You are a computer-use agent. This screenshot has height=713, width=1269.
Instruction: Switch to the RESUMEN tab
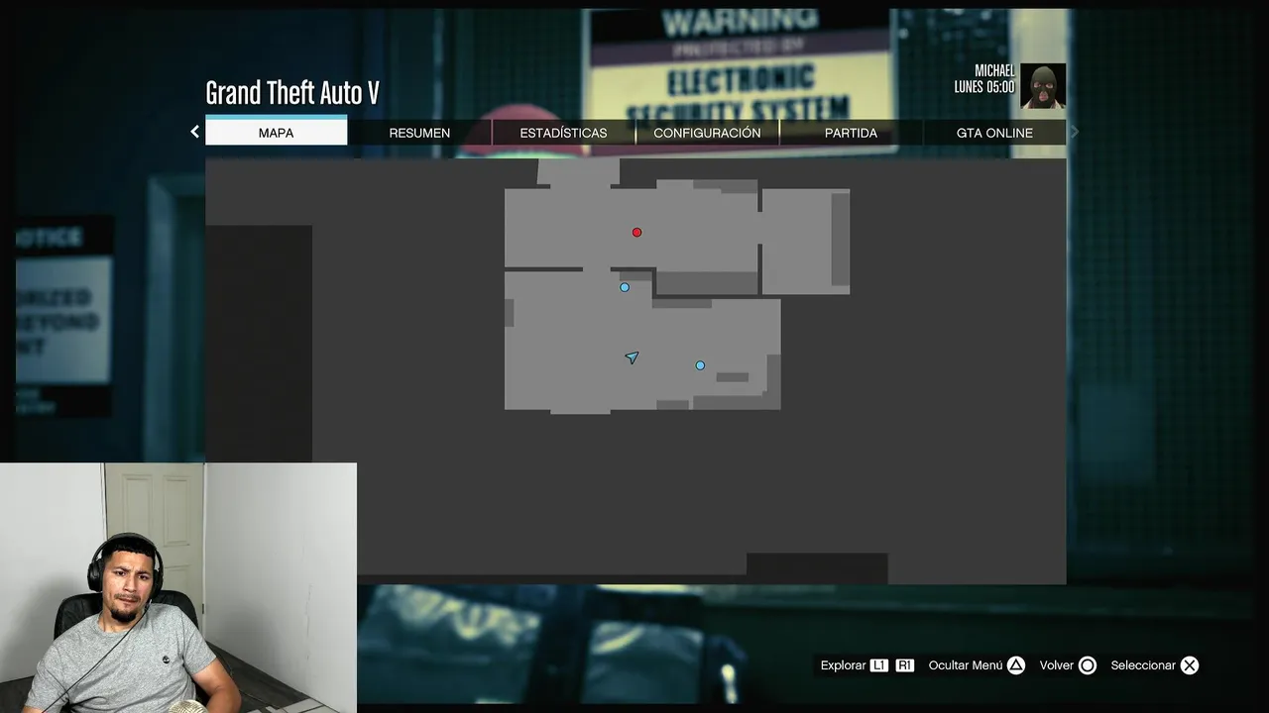[x=419, y=133]
